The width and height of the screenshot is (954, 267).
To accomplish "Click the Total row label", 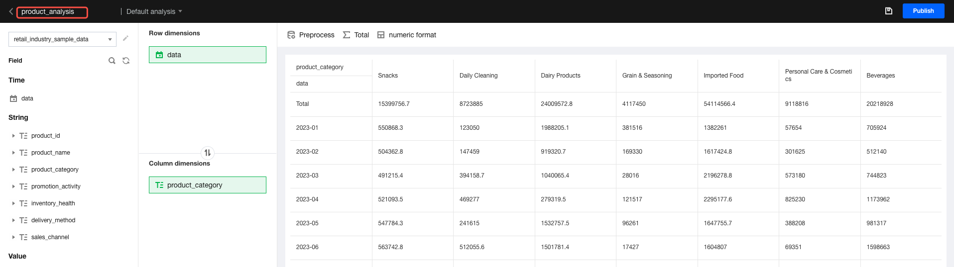I will pos(302,104).
